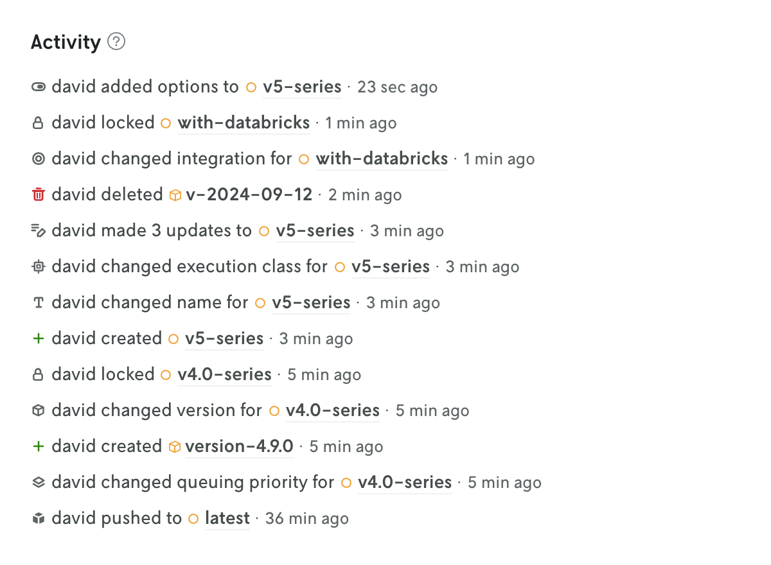The width and height of the screenshot is (771, 565).
Task: Open the v5-series link
Action: point(302,87)
